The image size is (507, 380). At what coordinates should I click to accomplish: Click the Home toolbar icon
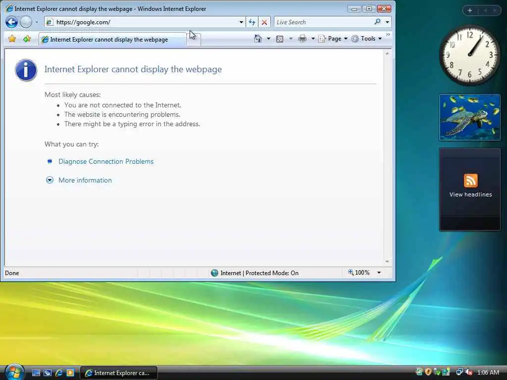point(257,39)
